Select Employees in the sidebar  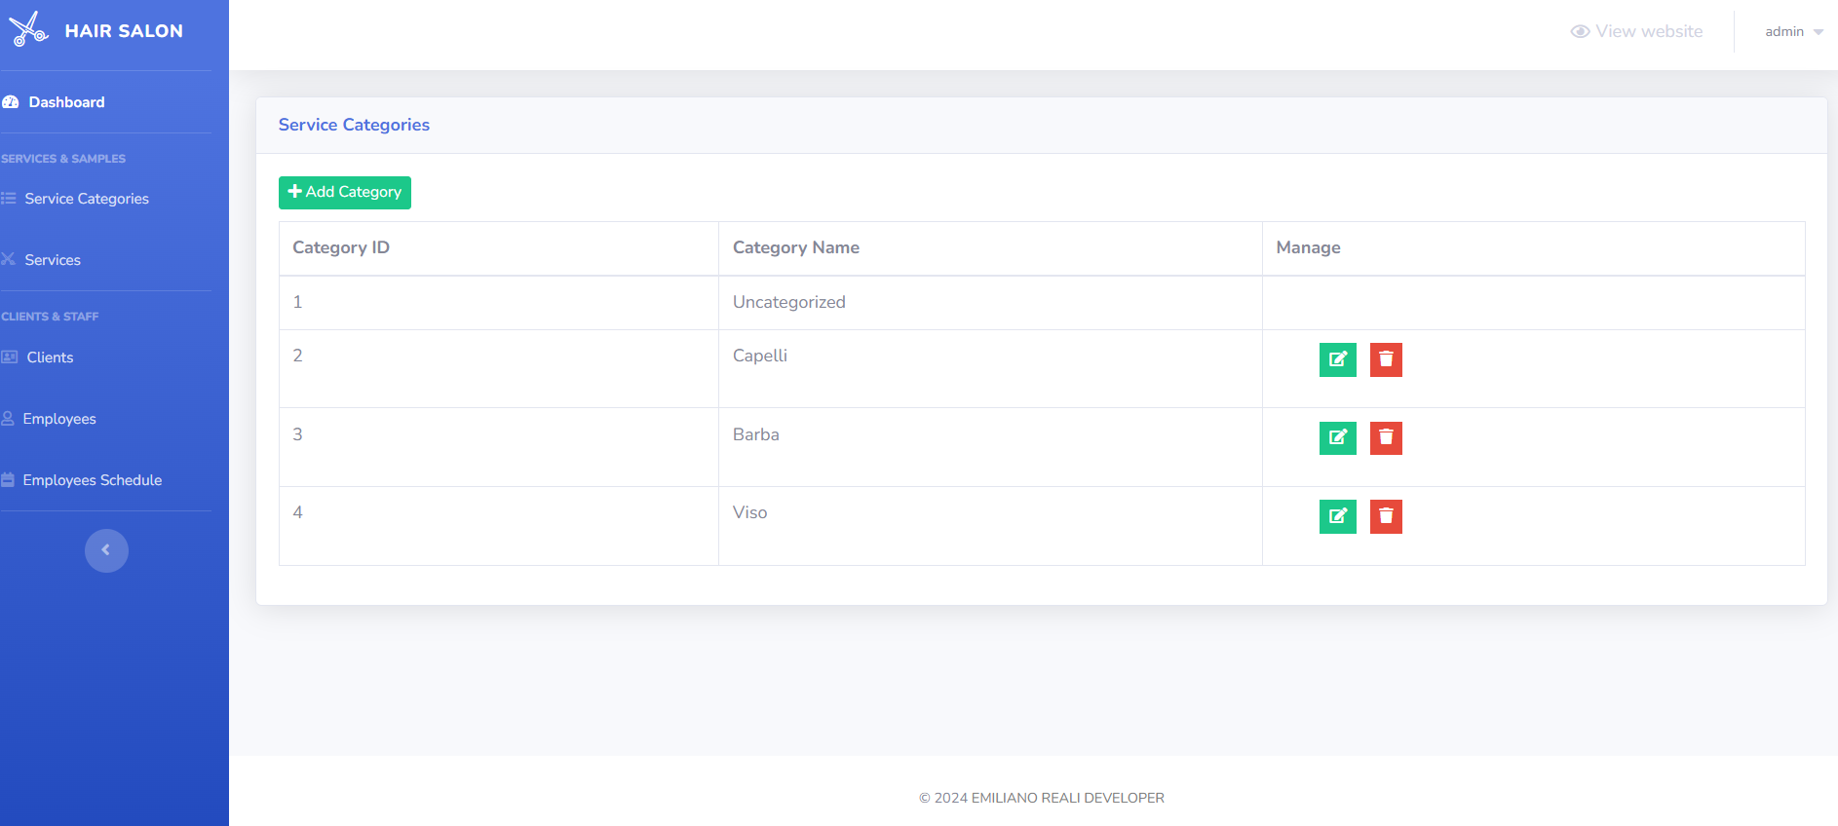pos(59,419)
